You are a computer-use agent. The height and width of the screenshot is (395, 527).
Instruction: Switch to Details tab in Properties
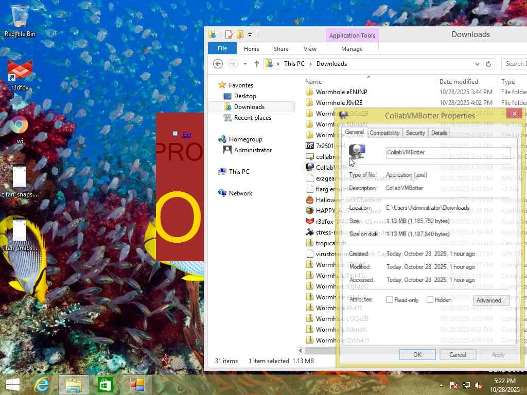tap(439, 133)
